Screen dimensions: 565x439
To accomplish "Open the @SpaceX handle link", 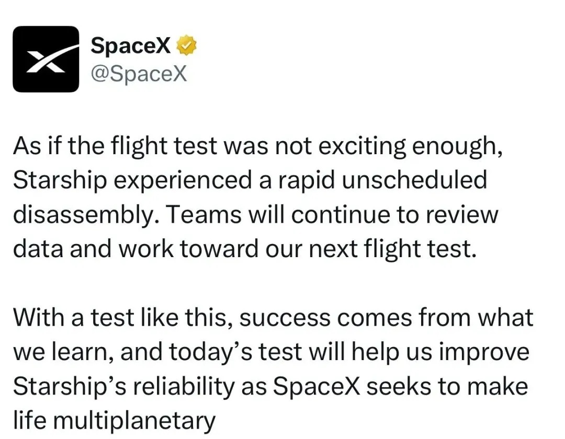I will coord(139,74).
